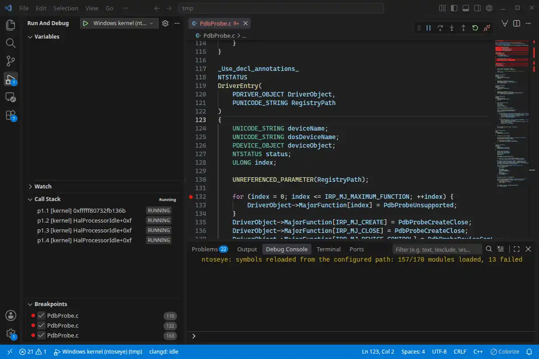The width and height of the screenshot is (539, 359).
Task: Toggle breakpoint checkbox for PdbProbe.c line 132
Action: click(41, 325)
